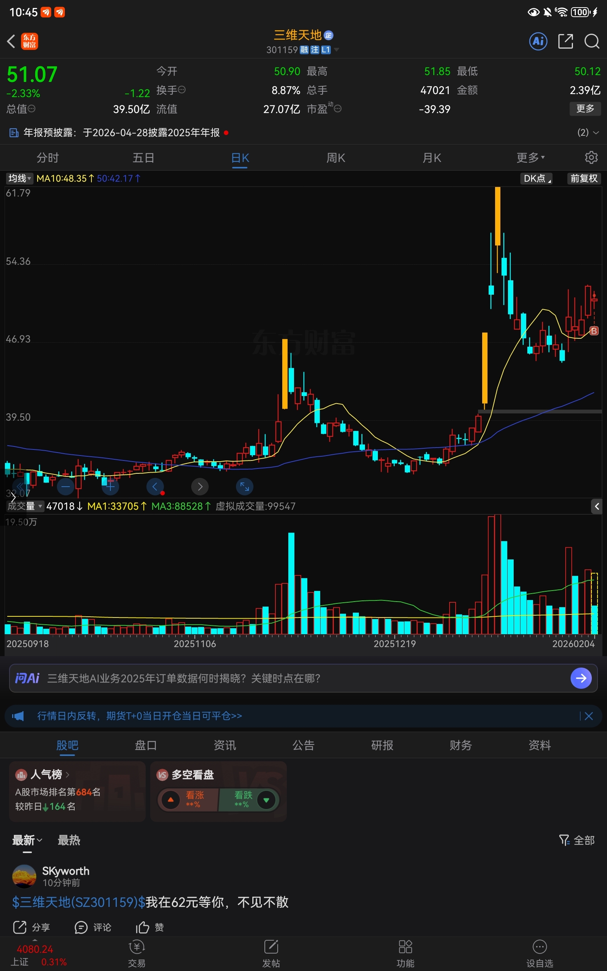Tap the enterprise badge beside 三维天地
The height and width of the screenshot is (971, 607).
(329, 35)
